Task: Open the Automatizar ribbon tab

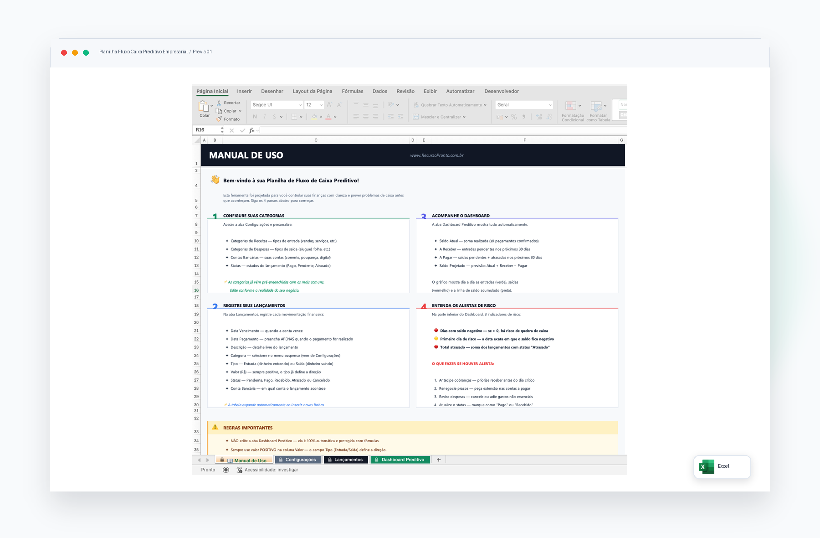Action: coord(460,91)
